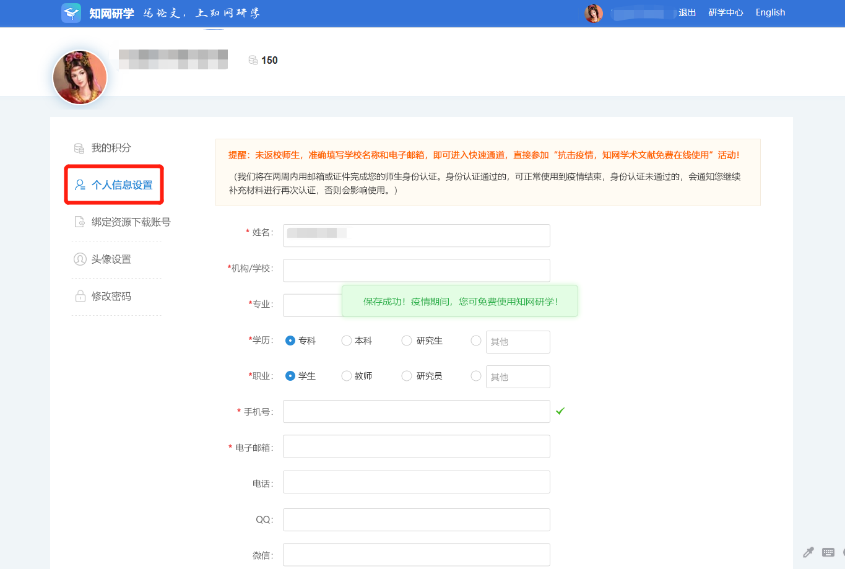Viewport: 845px width, 569px height.
Task: Click the 我的积分 sidebar icon
Action: click(79, 148)
